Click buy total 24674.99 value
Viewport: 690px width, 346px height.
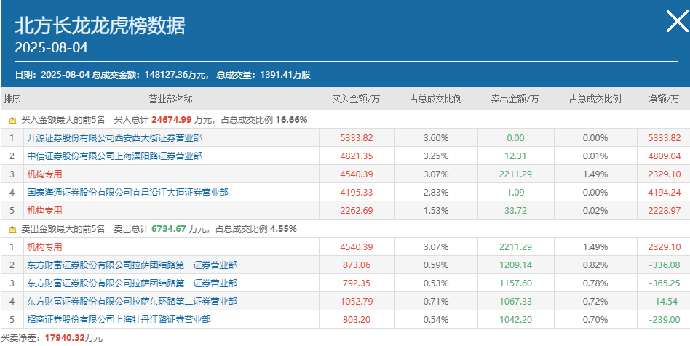tap(172, 120)
